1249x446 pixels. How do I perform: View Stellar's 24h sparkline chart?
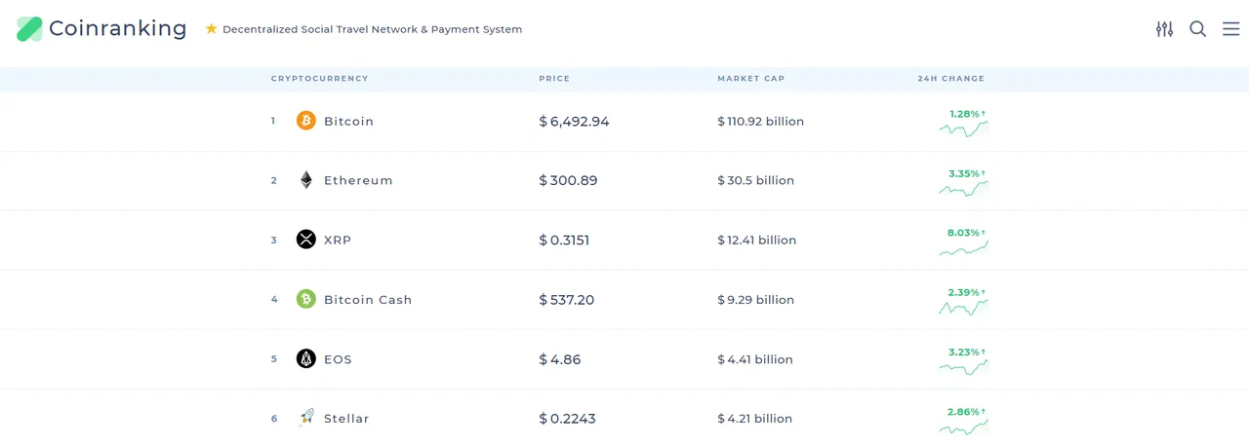[964, 427]
